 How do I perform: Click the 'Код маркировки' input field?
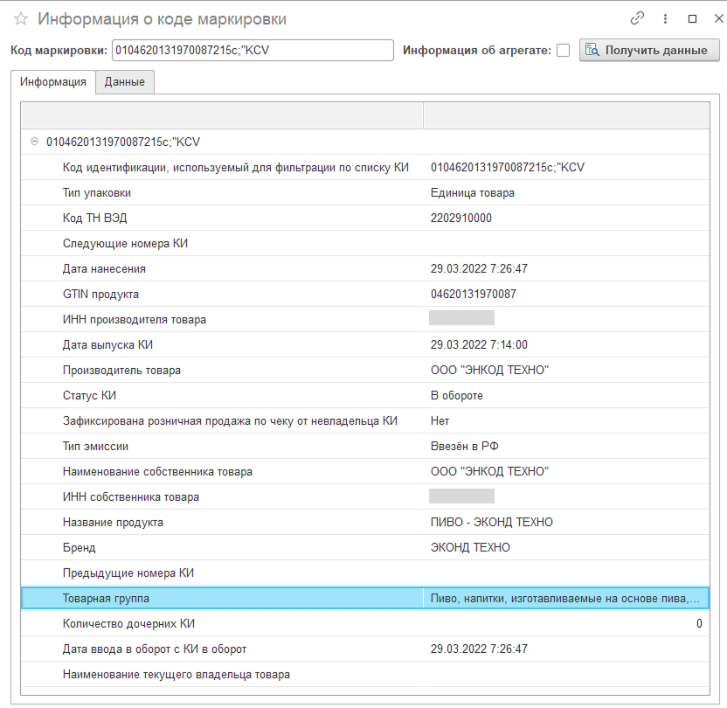click(x=253, y=51)
